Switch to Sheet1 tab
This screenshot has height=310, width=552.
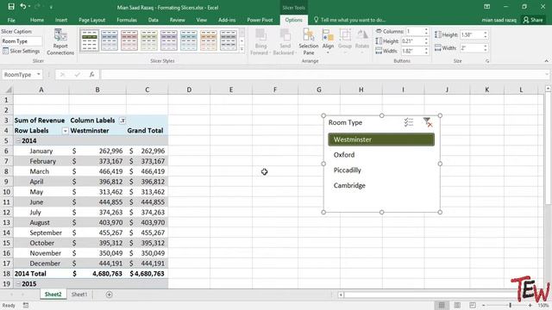(79, 294)
